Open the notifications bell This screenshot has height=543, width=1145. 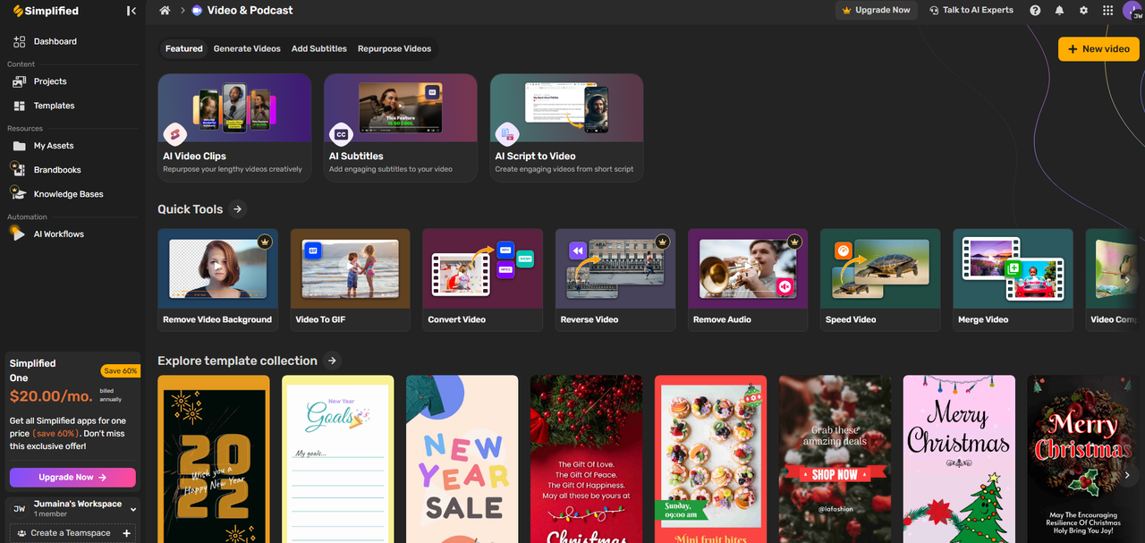[1059, 11]
